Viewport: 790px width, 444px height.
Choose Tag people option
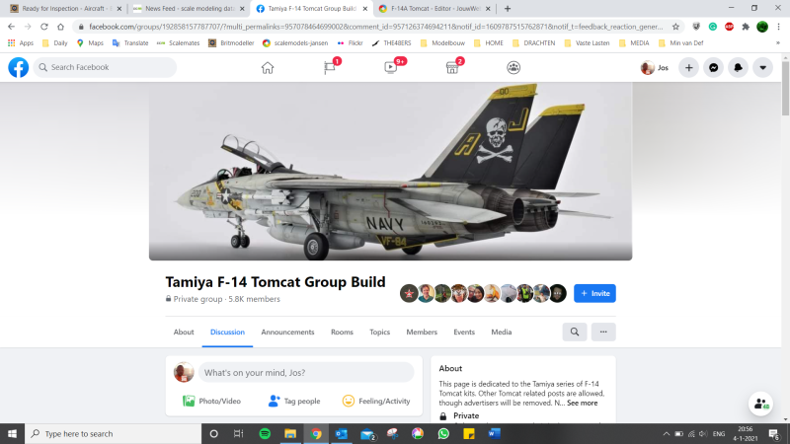point(294,402)
